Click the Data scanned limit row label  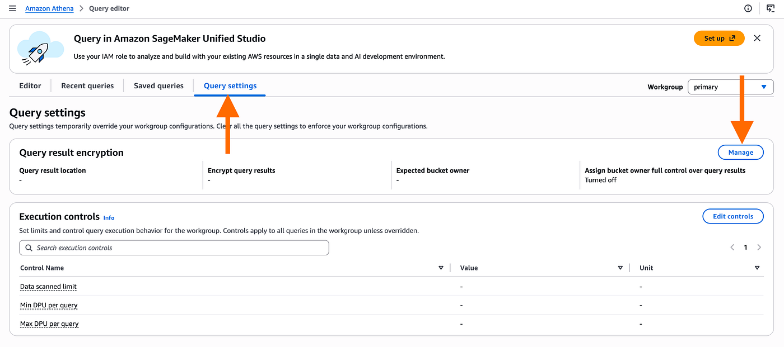[x=48, y=287]
